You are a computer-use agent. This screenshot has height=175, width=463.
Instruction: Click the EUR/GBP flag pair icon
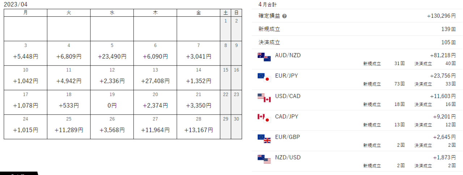pos(264,138)
